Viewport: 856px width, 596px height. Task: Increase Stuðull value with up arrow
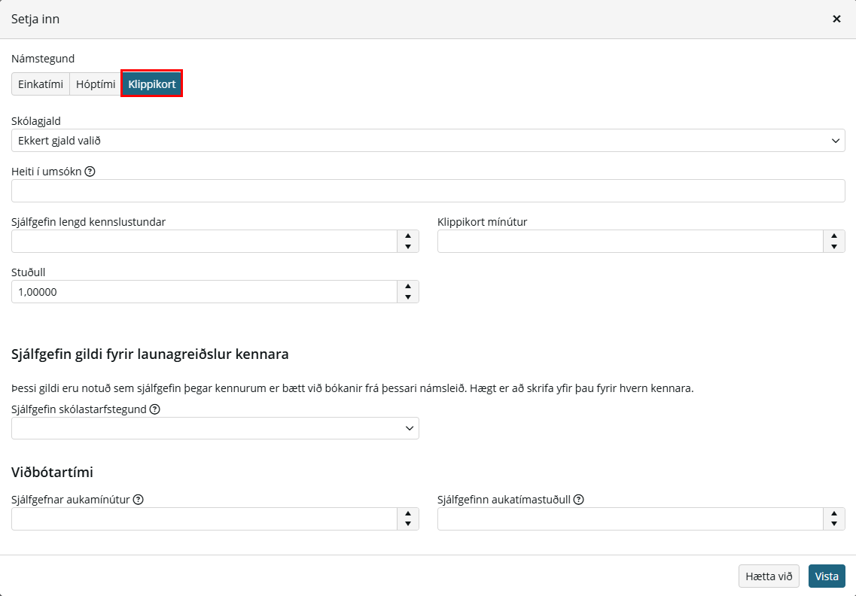408,287
